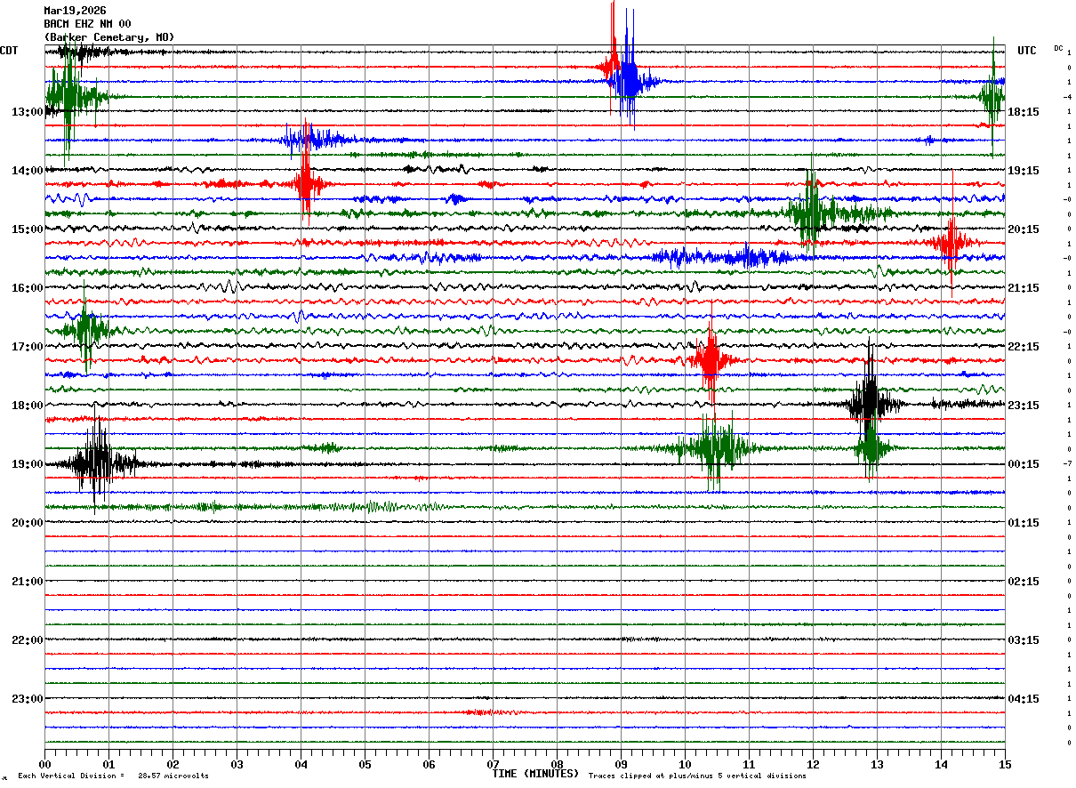Click the traces clipped footnote text
The image size is (1076, 788).
point(697,776)
